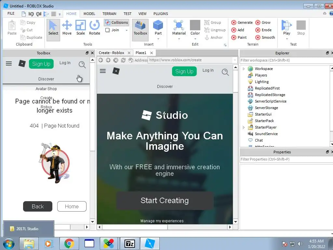Image resolution: width=333 pixels, height=250 pixels.
Task: Click the browser refresh icon
Action: (x=123, y=60)
